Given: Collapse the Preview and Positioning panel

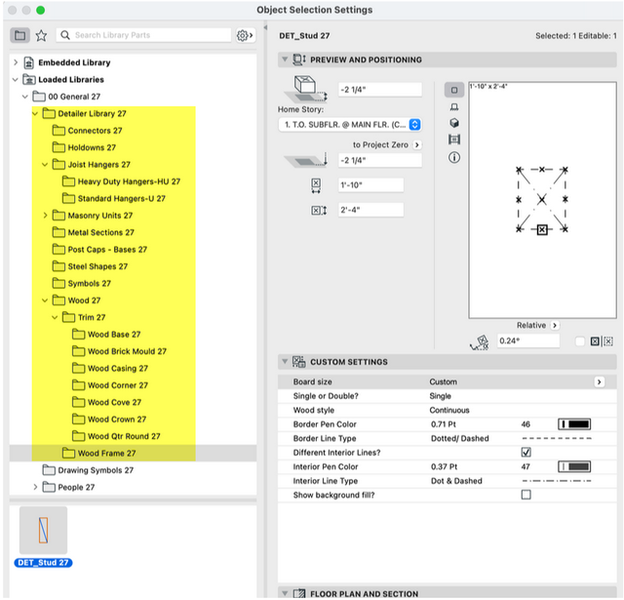Looking at the screenshot, I should point(285,60).
